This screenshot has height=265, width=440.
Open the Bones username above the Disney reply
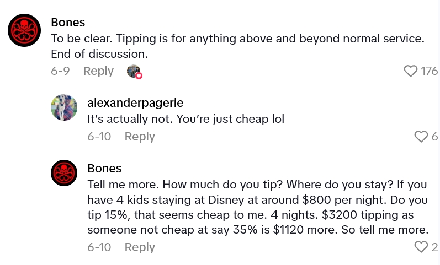[104, 169]
